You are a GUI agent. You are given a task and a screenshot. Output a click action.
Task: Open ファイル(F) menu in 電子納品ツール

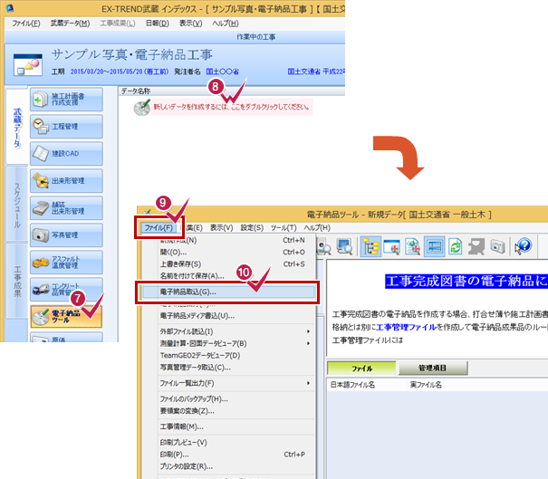159,228
